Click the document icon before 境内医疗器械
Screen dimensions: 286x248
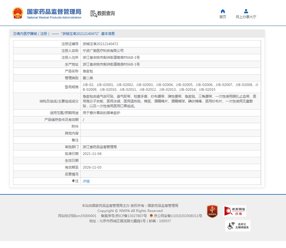14,33
